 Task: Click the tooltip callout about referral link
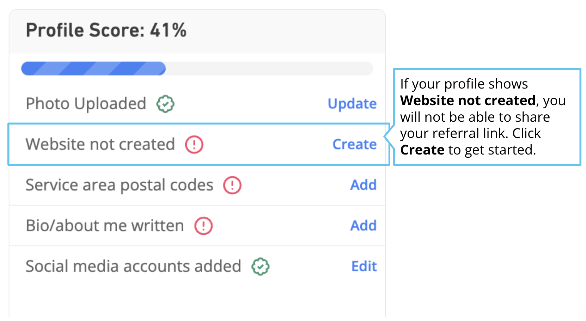(x=487, y=117)
